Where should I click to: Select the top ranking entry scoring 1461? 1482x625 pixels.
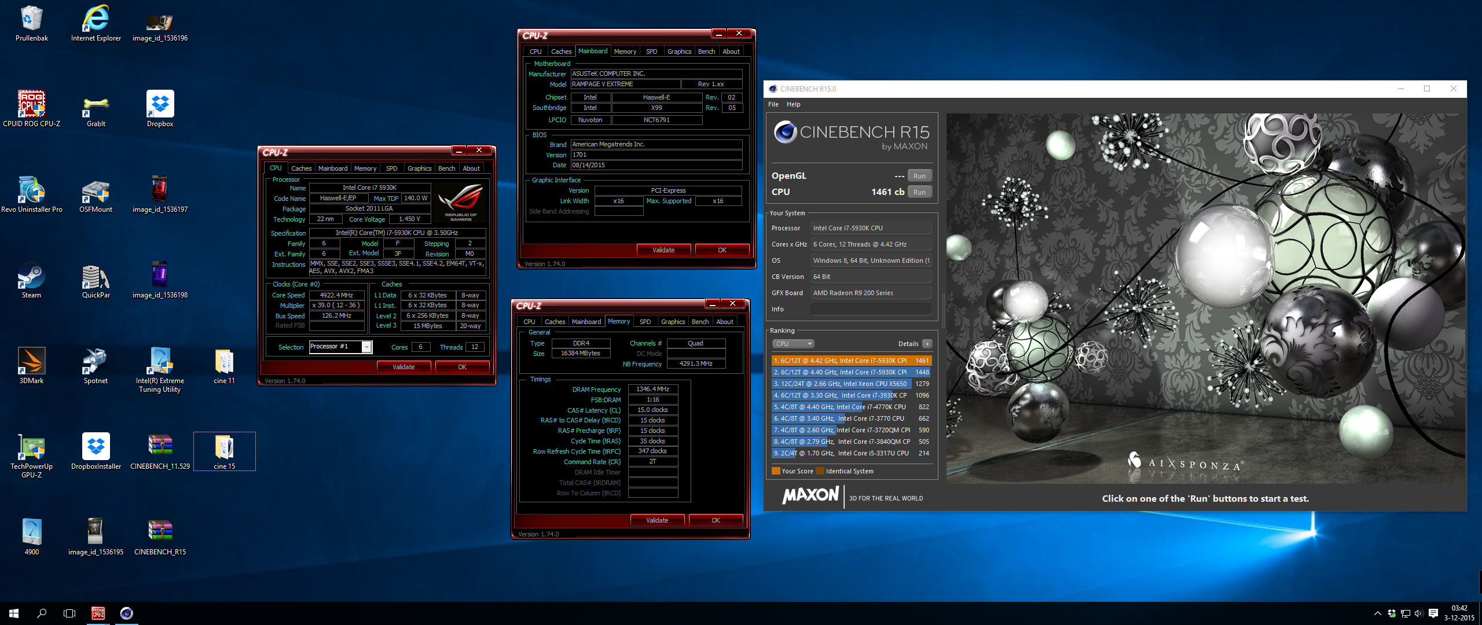click(852, 361)
